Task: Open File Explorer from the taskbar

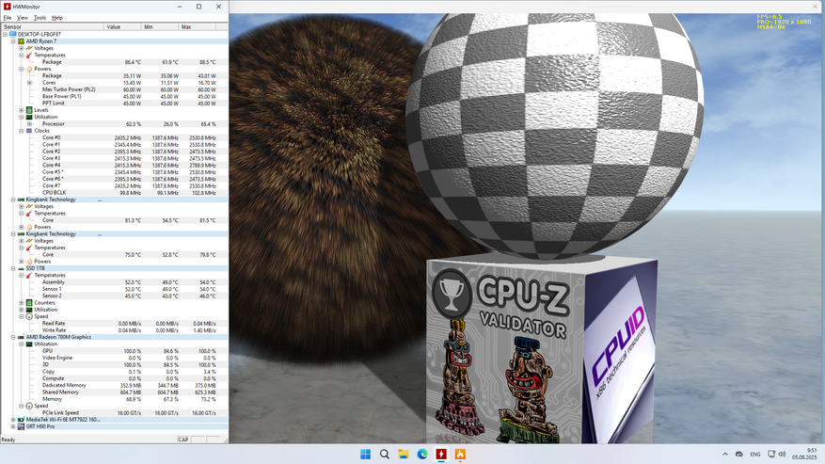Action: click(404, 454)
